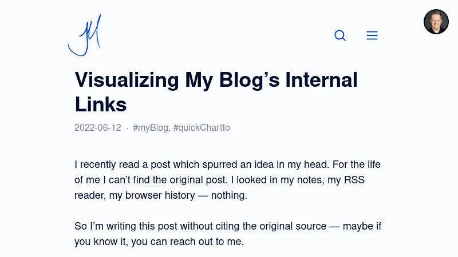Click the word "Internal" in the headline

click(x=321, y=80)
